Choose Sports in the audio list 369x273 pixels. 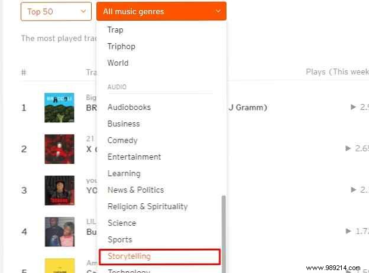pyautogui.click(x=120, y=239)
